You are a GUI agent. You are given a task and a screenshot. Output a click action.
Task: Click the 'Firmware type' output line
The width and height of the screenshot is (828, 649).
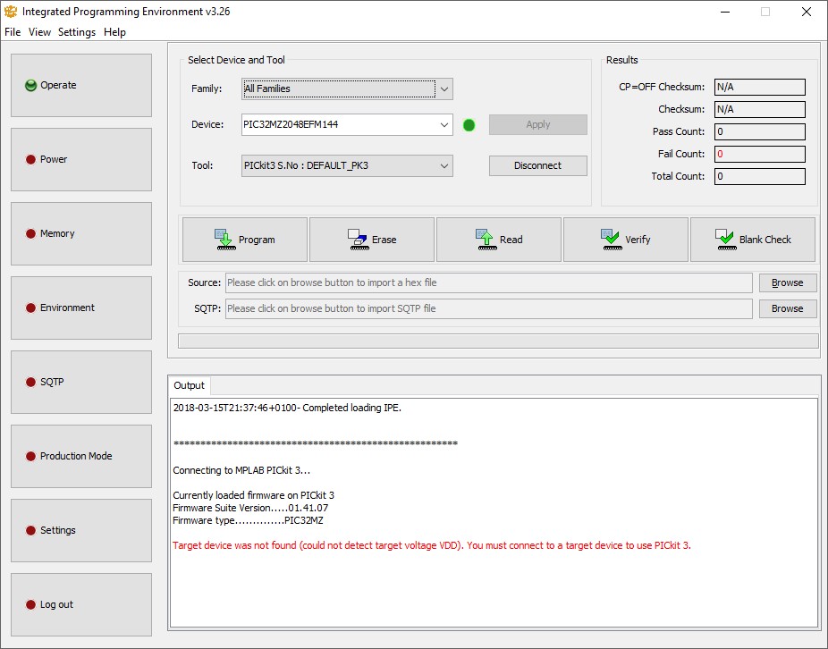(x=248, y=520)
